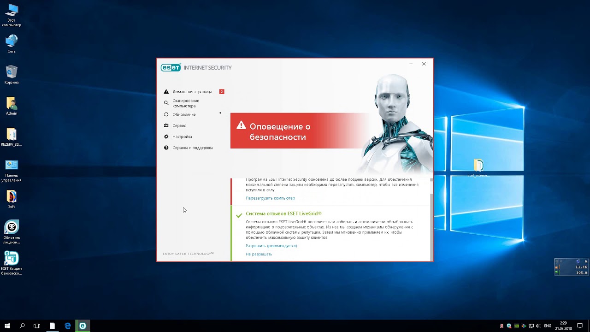Image resolution: width=590 pixels, height=332 pixels.
Task: Open the Сервис section
Action: point(179,125)
